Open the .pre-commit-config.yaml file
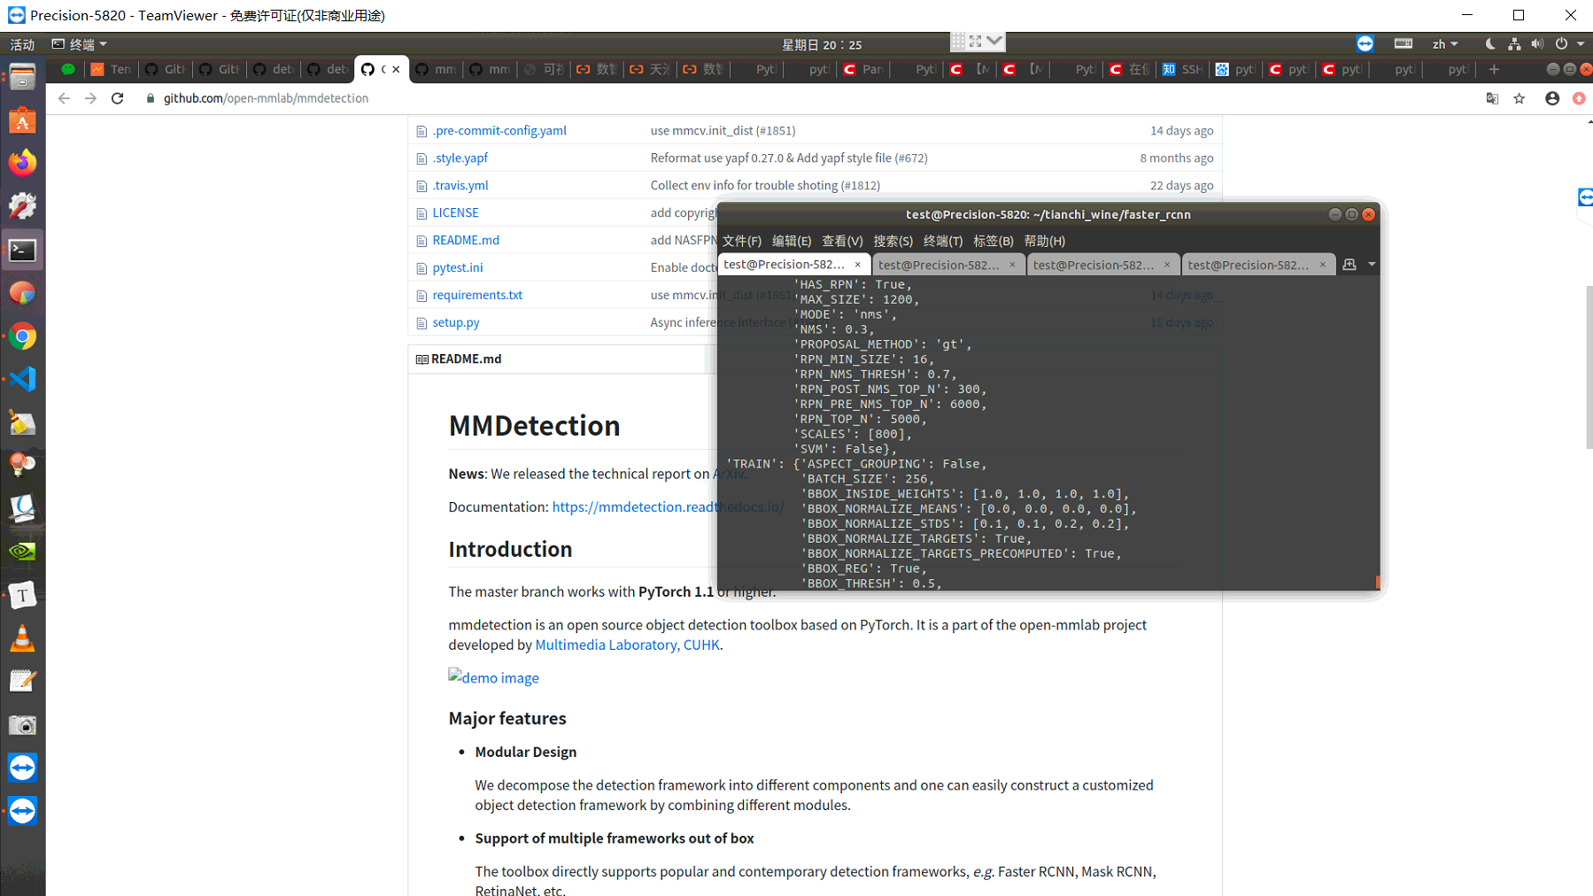The height and width of the screenshot is (896, 1593). pyautogui.click(x=499, y=130)
